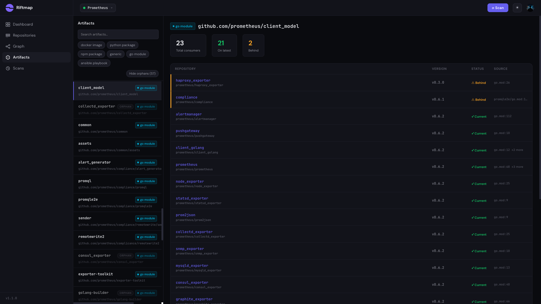The height and width of the screenshot is (304, 541).
Task: Filter by ansible playbook type
Action: pyautogui.click(x=94, y=63)
